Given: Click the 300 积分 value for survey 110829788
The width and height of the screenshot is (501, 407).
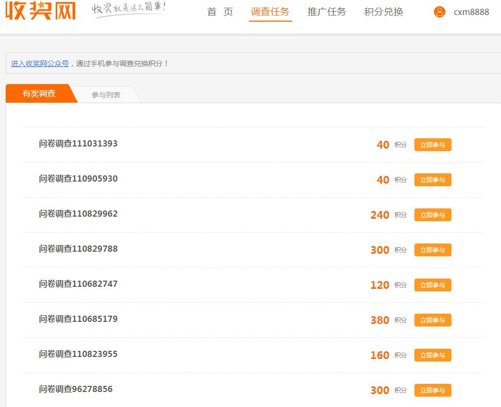Looking at the screenshot, I should pos(380,250).
